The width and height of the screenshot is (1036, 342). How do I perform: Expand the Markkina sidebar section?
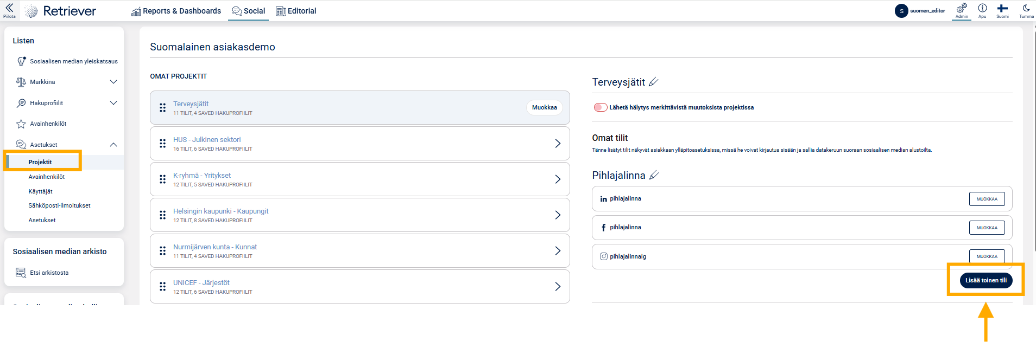[113, 82]
